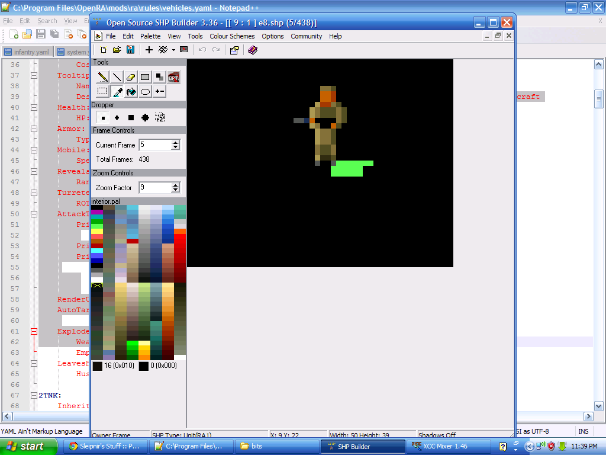Switch to Sleipnir's Stuff Chrome taskbar button

(105, 447)
